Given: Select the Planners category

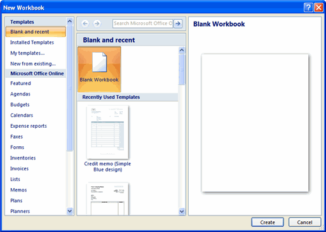Looking at the screenshot, I should pos(20,211).
